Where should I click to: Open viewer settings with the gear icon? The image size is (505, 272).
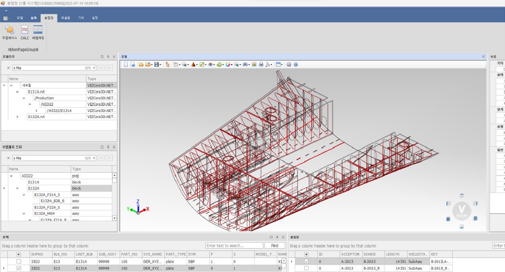tap(289, 64)
